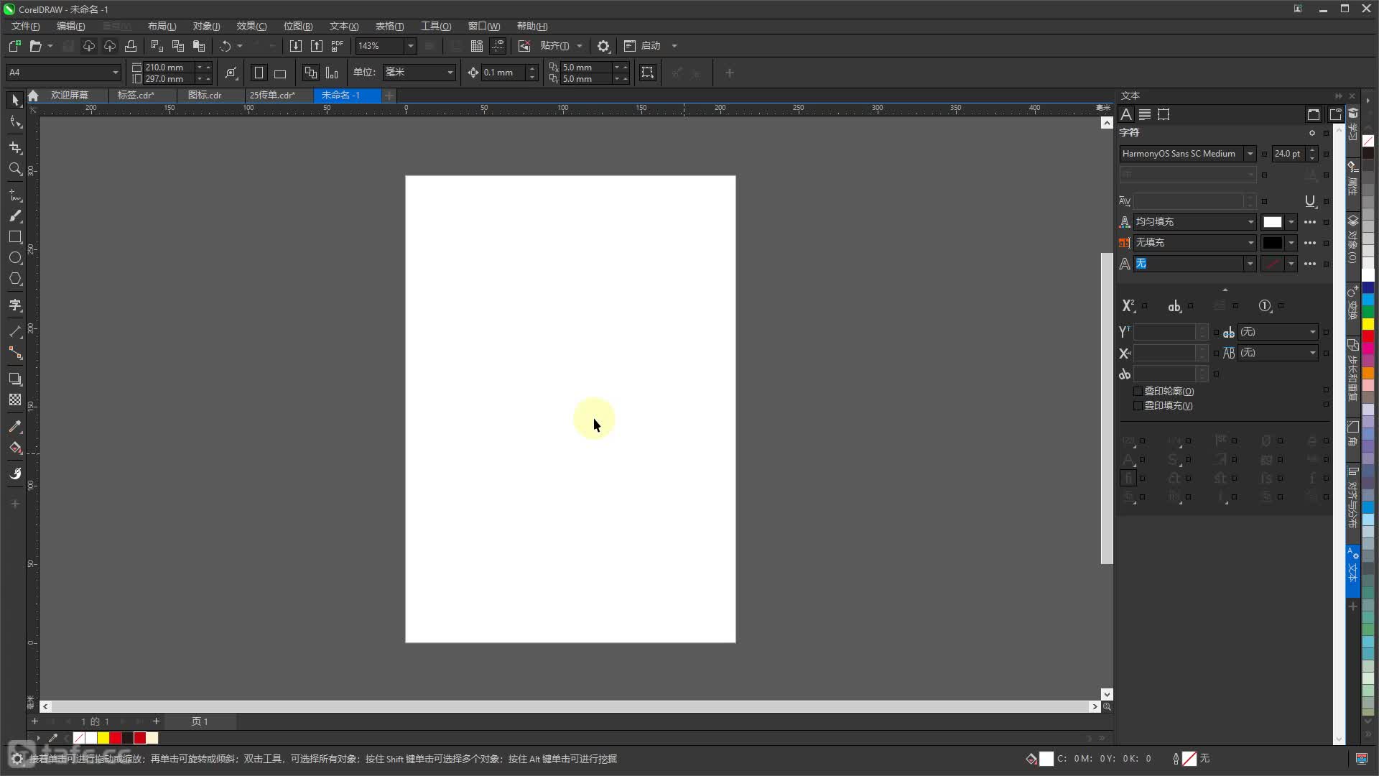
Task: Show the Frame section in the 文本 docker
Action: point(1164,114)
